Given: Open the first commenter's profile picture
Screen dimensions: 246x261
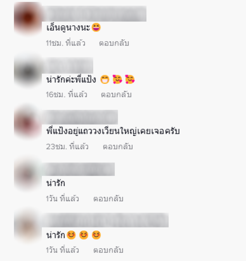Looking at the screenshot, I should click(28, 18).
